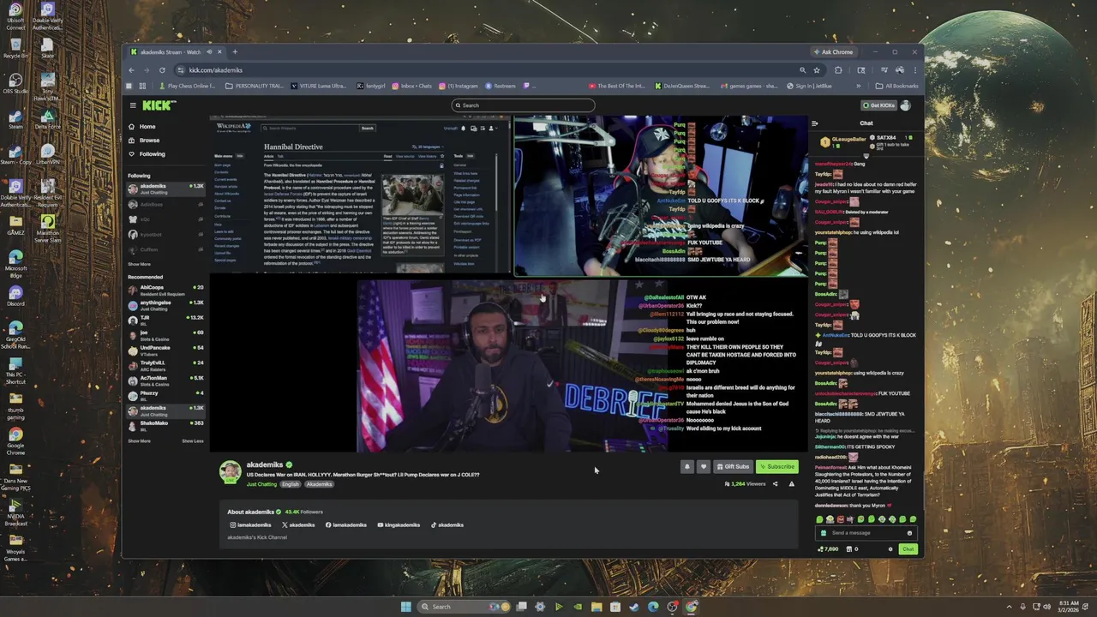The width and height of the screenshot is (1097, 617).
Task: Open the Just Chatting category link
Action: (x=261, y=484)
